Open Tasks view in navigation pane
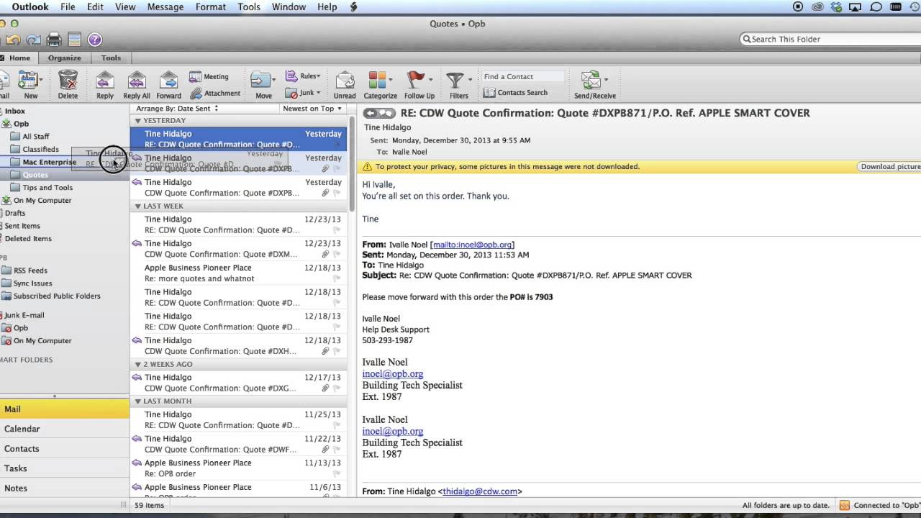The width and height of the screenshot is (921, 518). point(65,468)
